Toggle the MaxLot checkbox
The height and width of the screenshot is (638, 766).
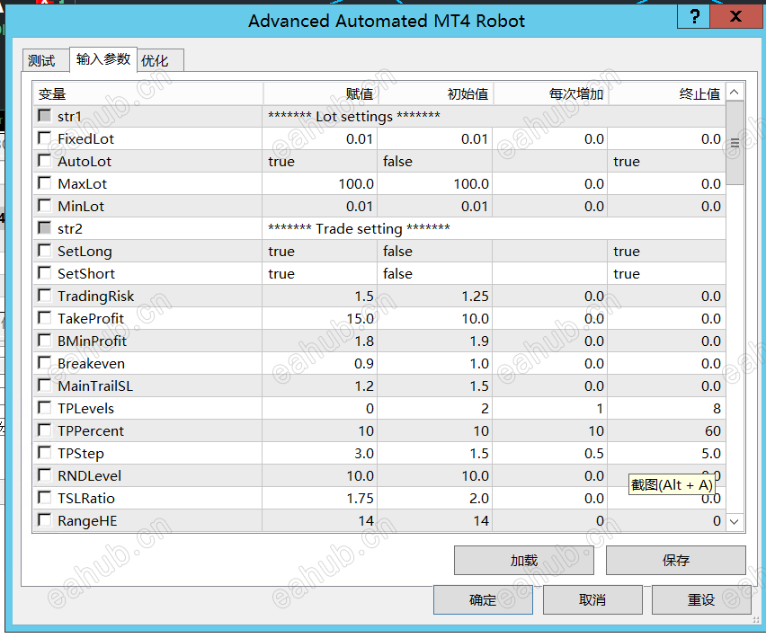44,183
